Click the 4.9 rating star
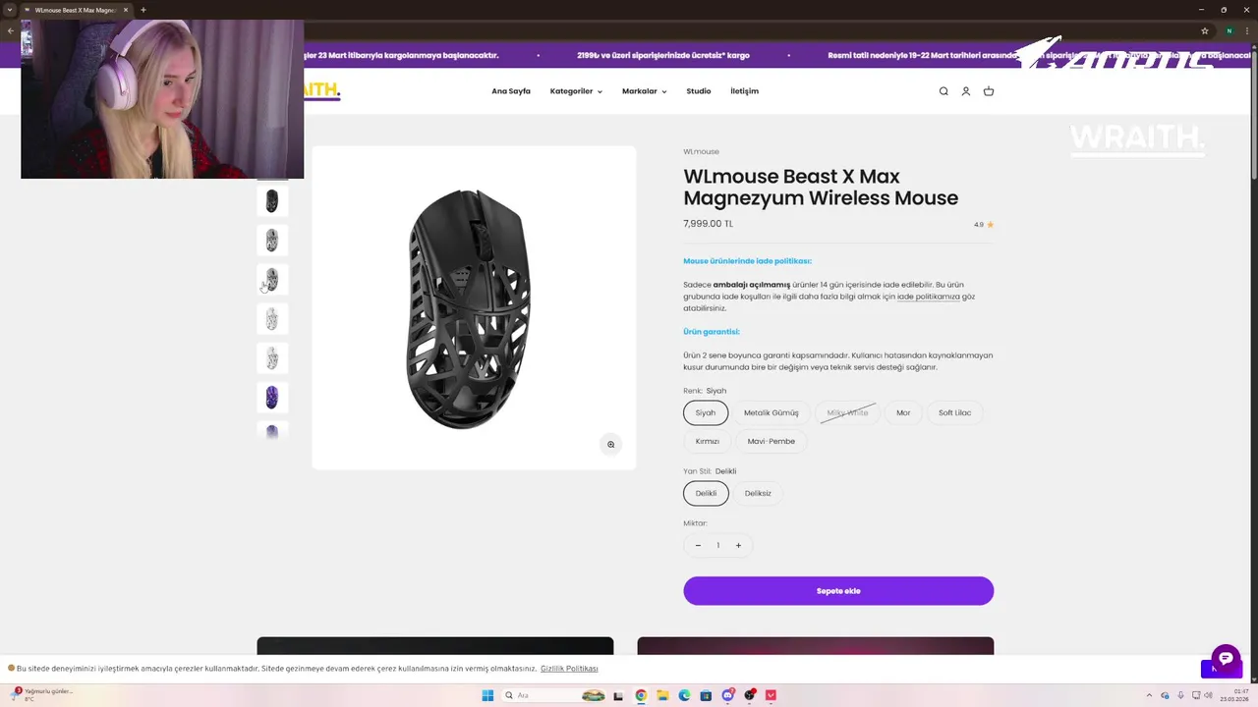This screenshot has height=707, width=1258. click(x=990, y=225)
